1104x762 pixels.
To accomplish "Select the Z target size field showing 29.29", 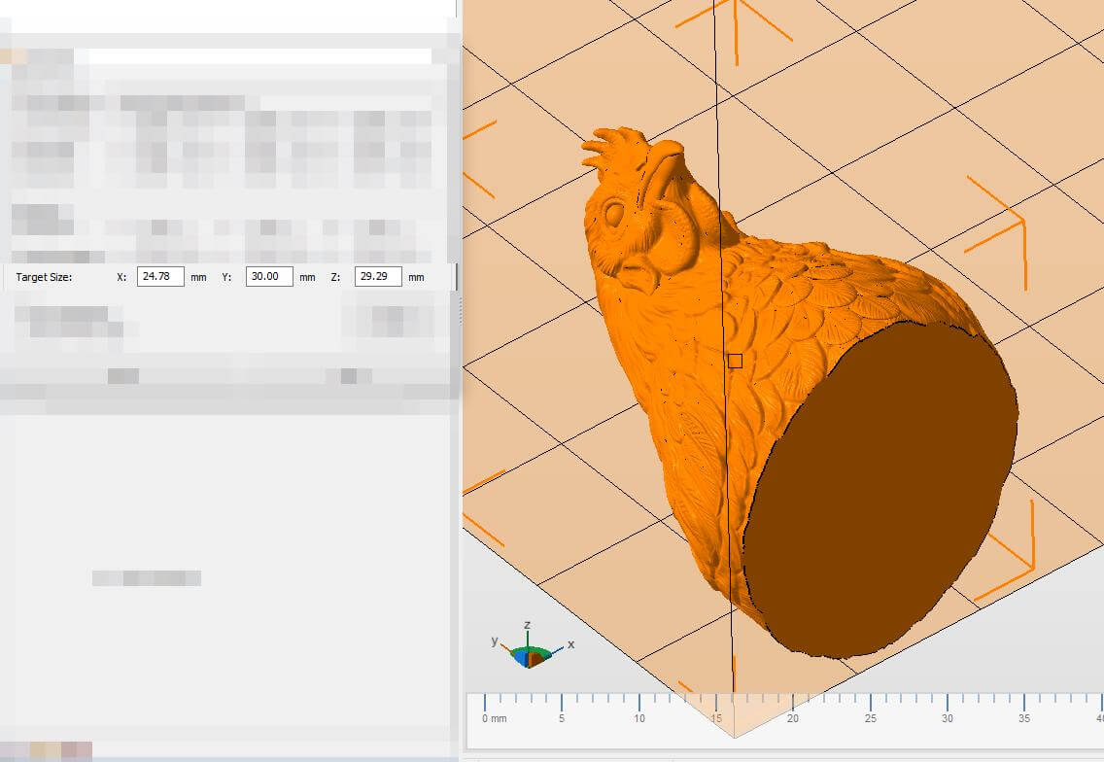I will pyautogui.click(x=378, y=277).
